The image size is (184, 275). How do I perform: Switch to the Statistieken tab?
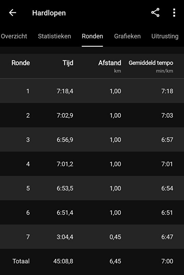[x=54, y=36]
